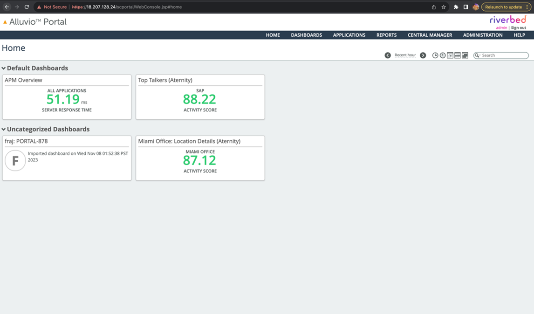Open the Central Manager menu
Viewport: 534px width, 314px height.
coord(430,35)
